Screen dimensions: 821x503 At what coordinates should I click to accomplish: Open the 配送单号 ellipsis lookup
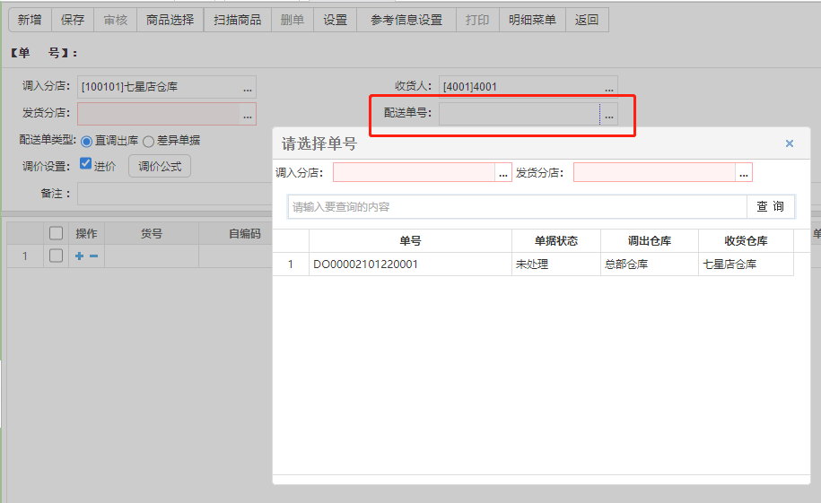click(609, 114)
